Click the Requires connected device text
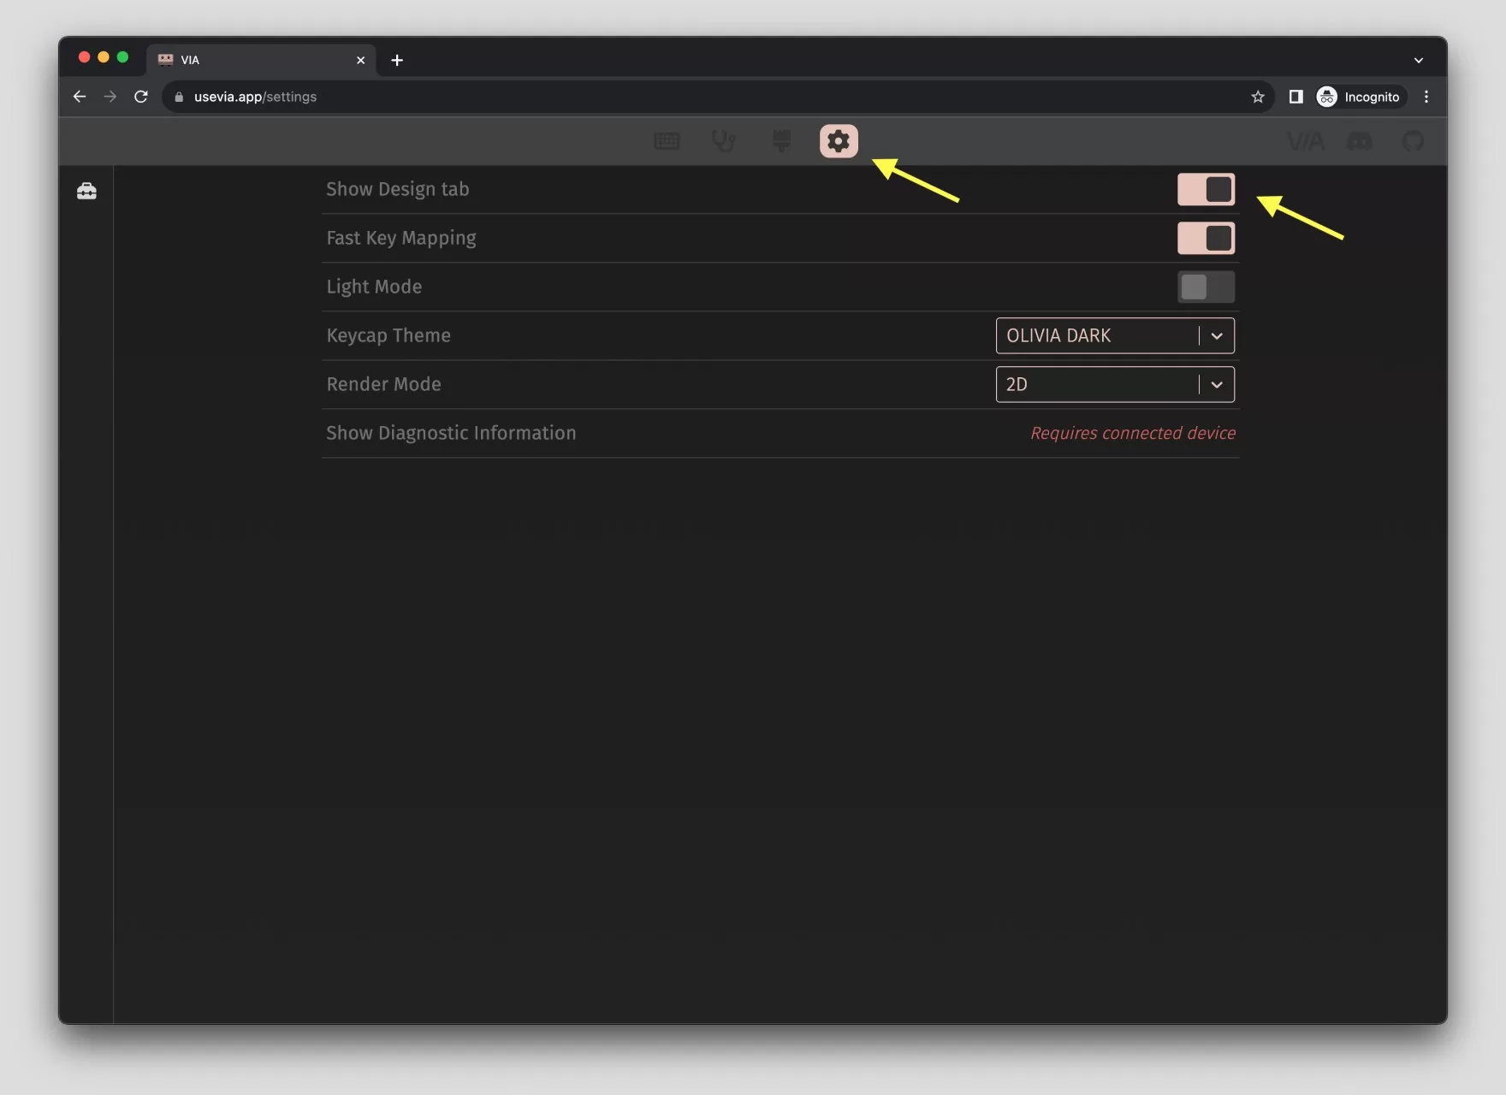1506x1095 pixels. pyautogui.click(x=1133, y=433)
